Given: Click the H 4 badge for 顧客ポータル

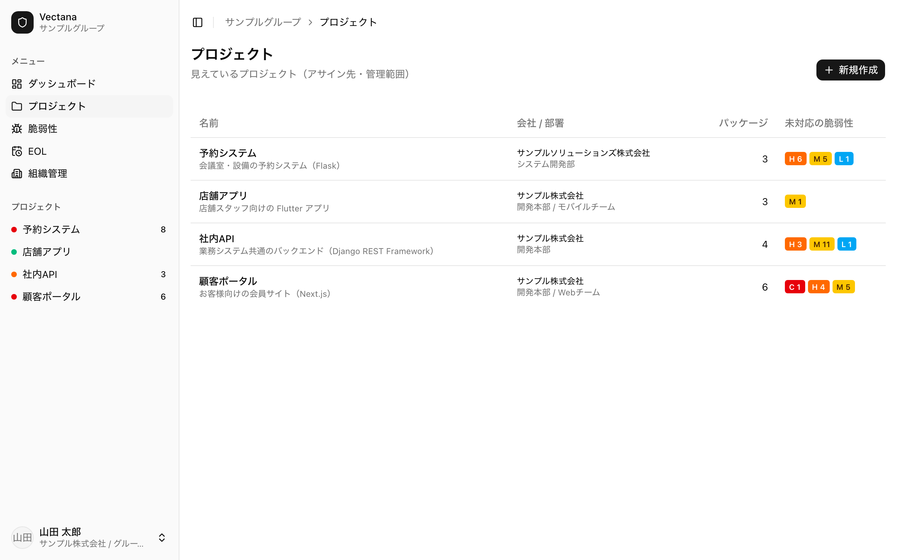Looking at the screenshot, I should (819, 287).
